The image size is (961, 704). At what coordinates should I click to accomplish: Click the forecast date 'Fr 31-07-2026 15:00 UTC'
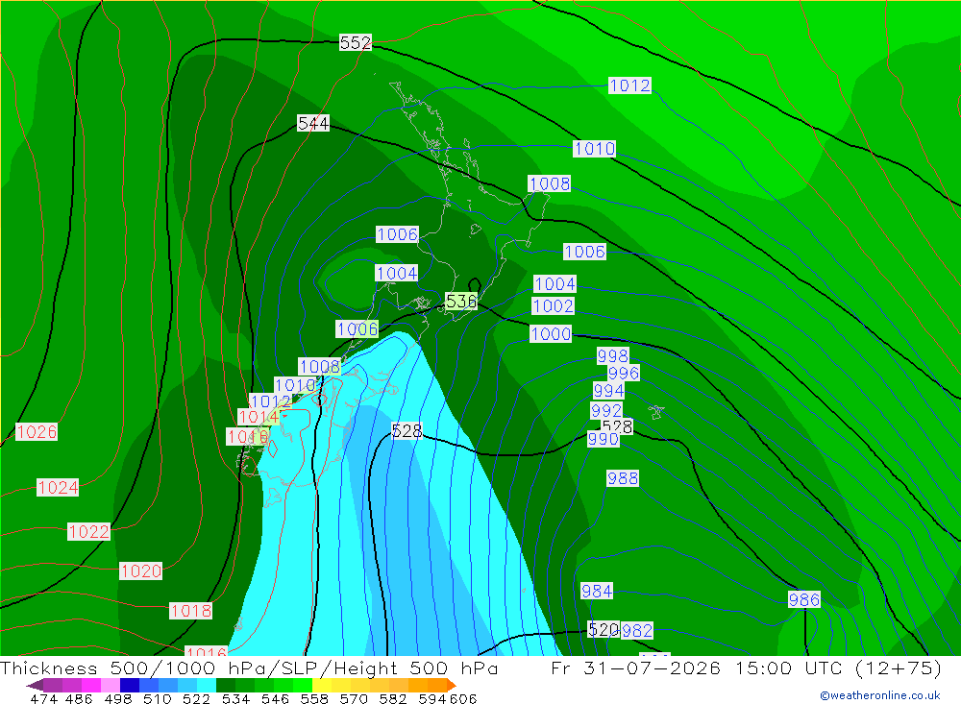[x=699, y=668]
